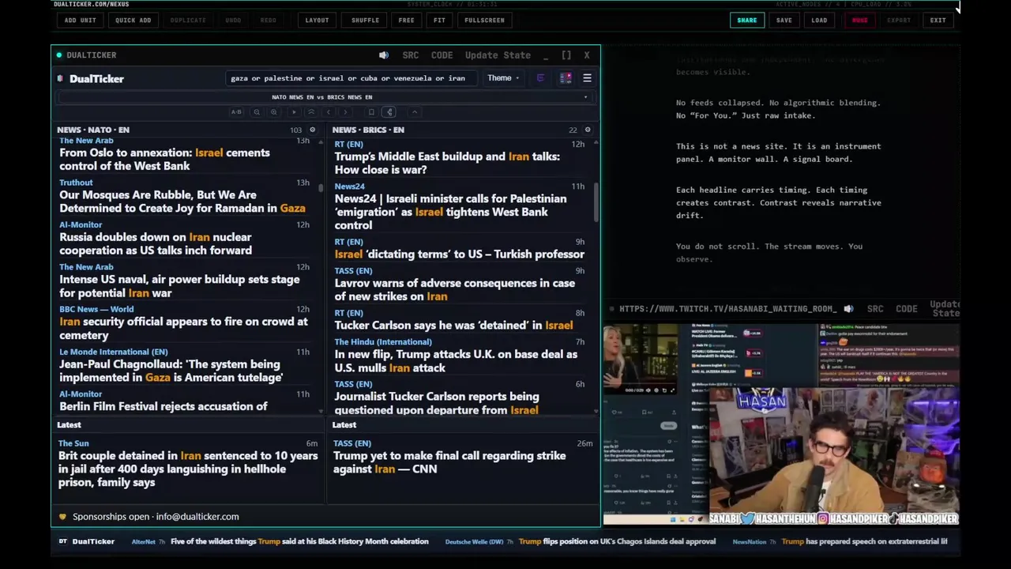The height and width of the screenshot is (569, 1011).
Task: Open 'Intense US naval, air power buildup' headline
Action: tap(179, 286)
